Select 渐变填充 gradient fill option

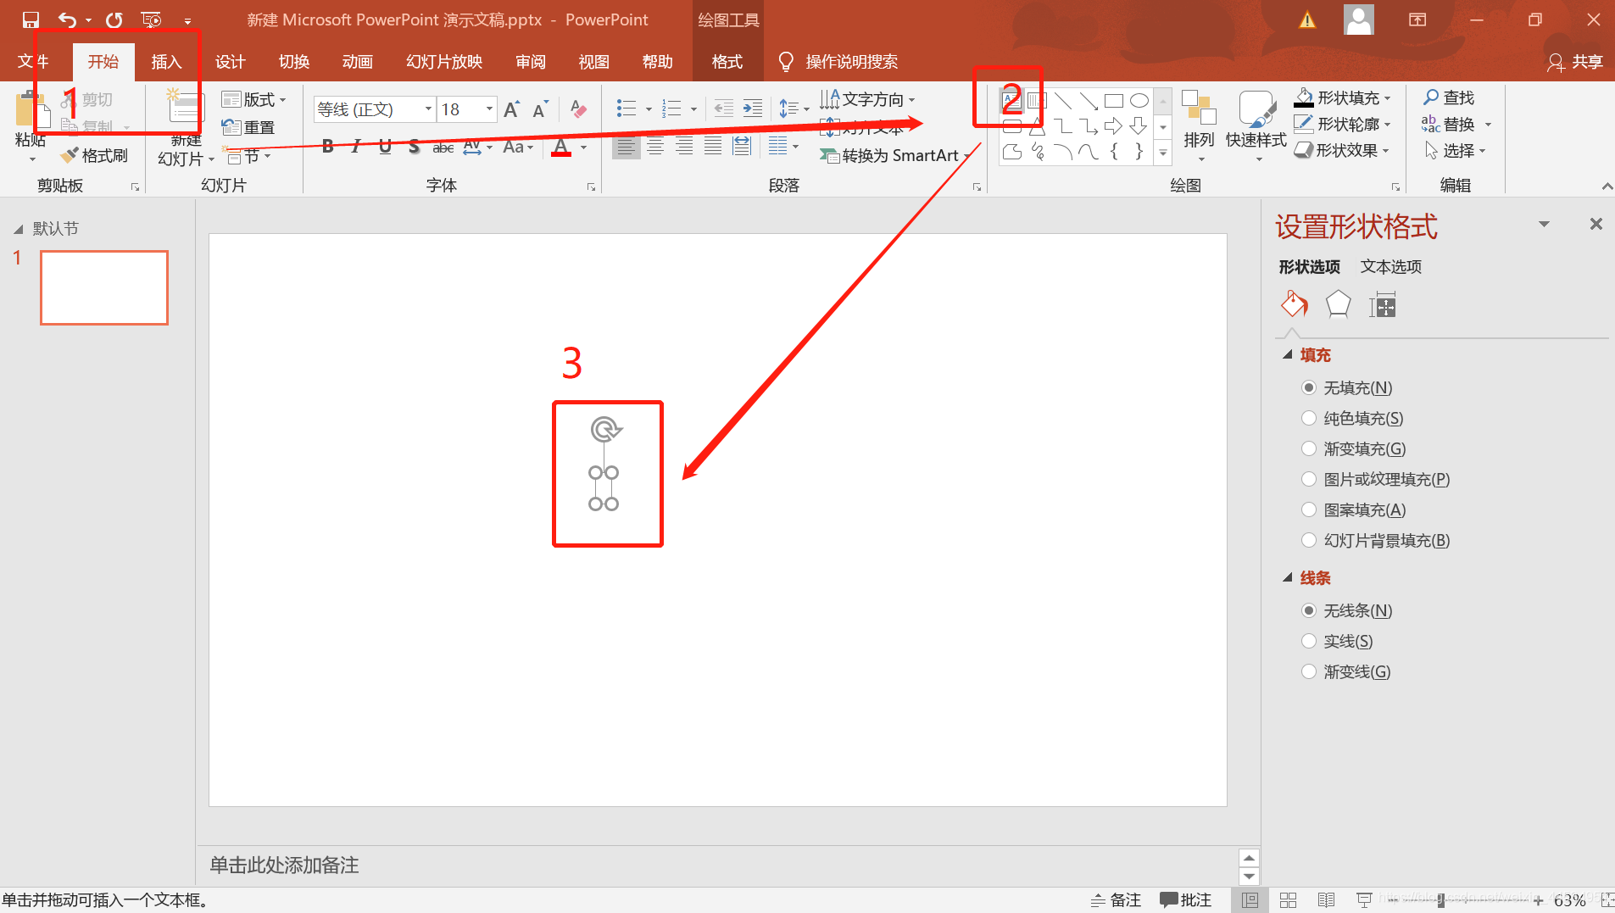pyautogui.click(x=1309, y=448)
